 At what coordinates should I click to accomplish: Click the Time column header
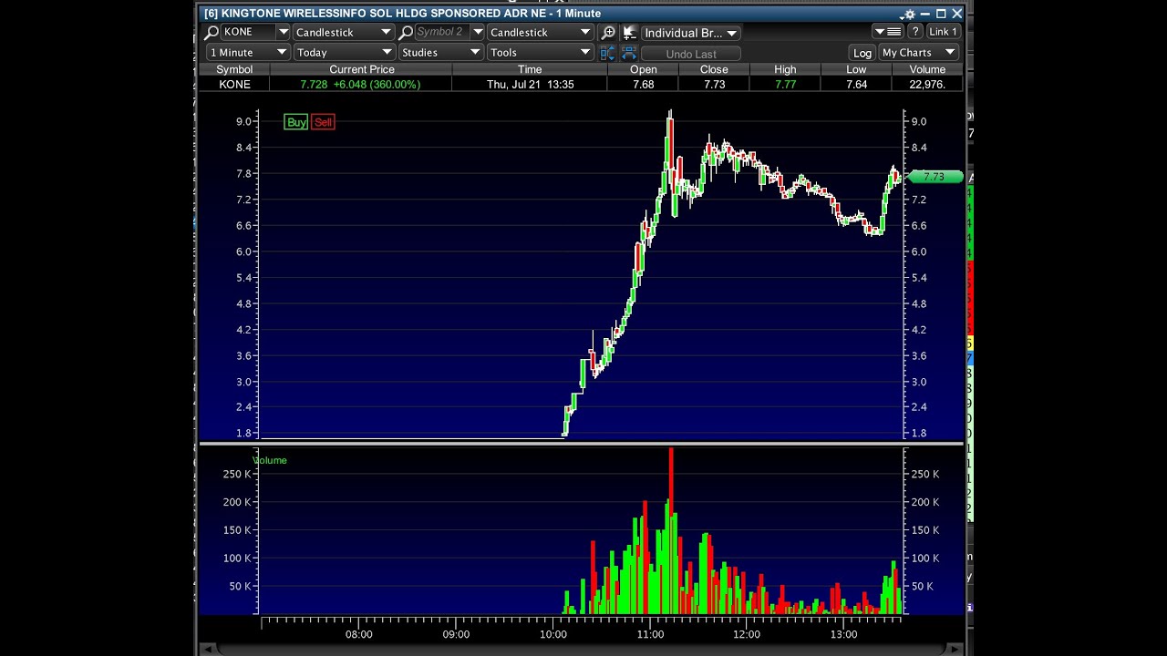click(530, 69)
